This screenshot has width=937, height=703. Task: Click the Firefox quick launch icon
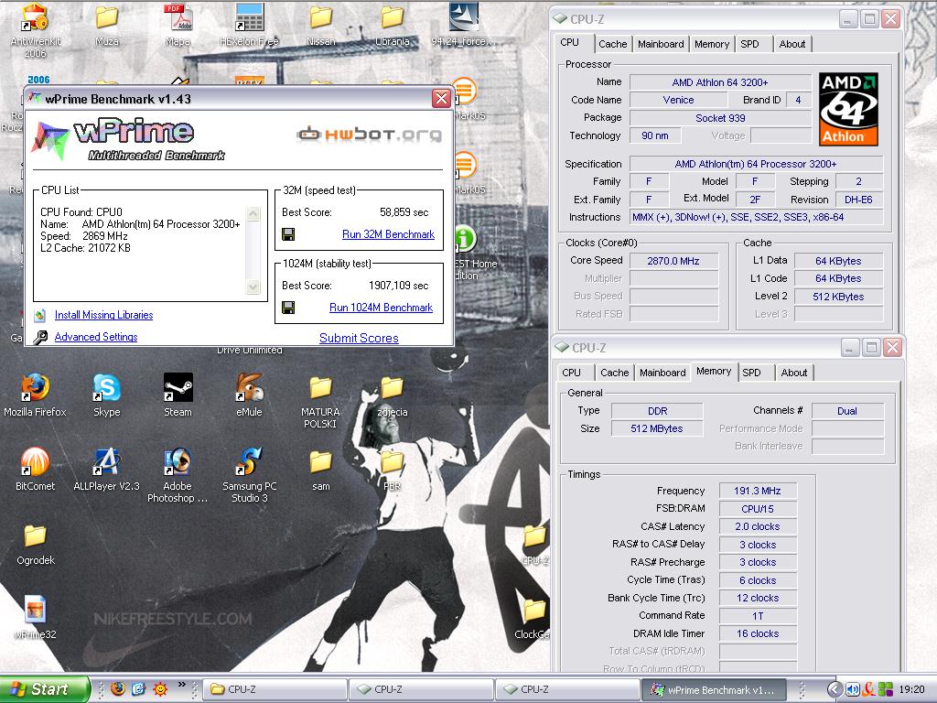tap(118, 689)
